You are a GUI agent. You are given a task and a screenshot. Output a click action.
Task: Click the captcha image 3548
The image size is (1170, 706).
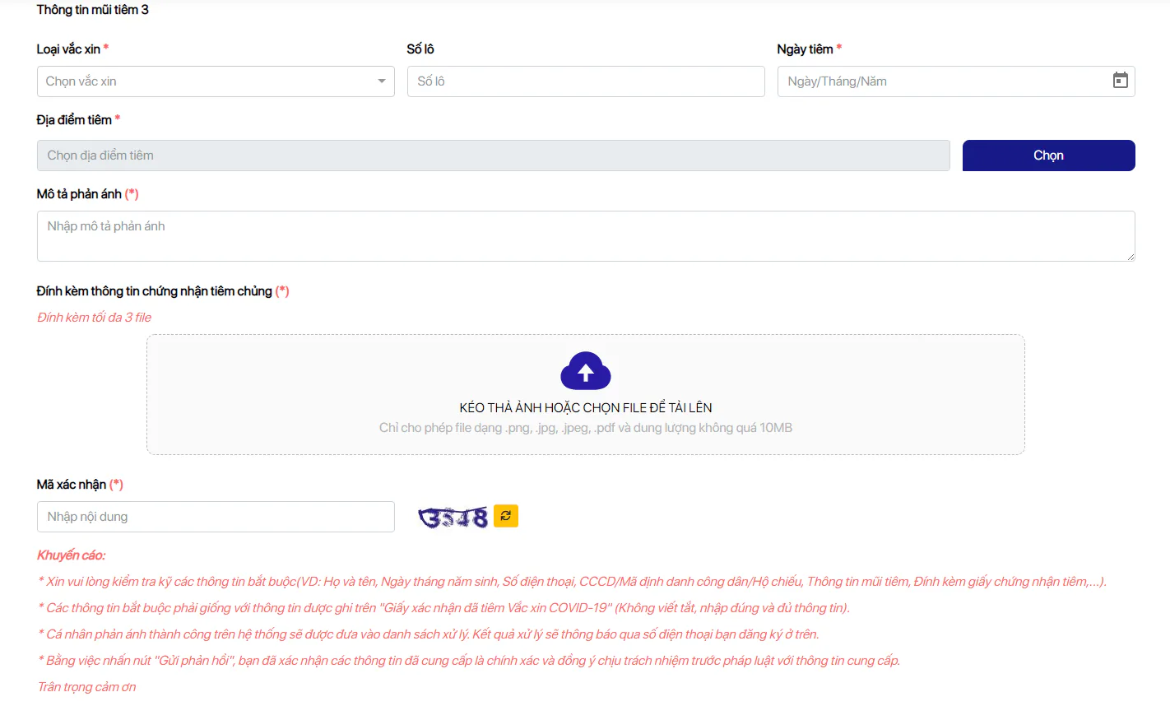(x=453, y=517)
